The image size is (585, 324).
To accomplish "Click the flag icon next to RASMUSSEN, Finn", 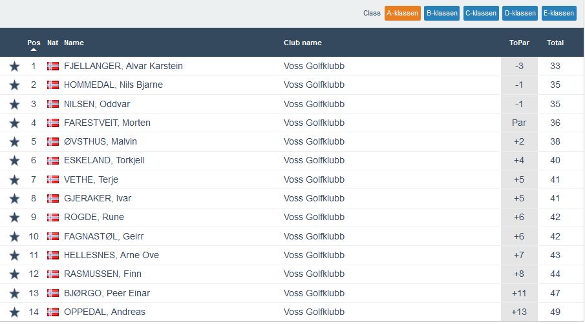I will [53, 274].
